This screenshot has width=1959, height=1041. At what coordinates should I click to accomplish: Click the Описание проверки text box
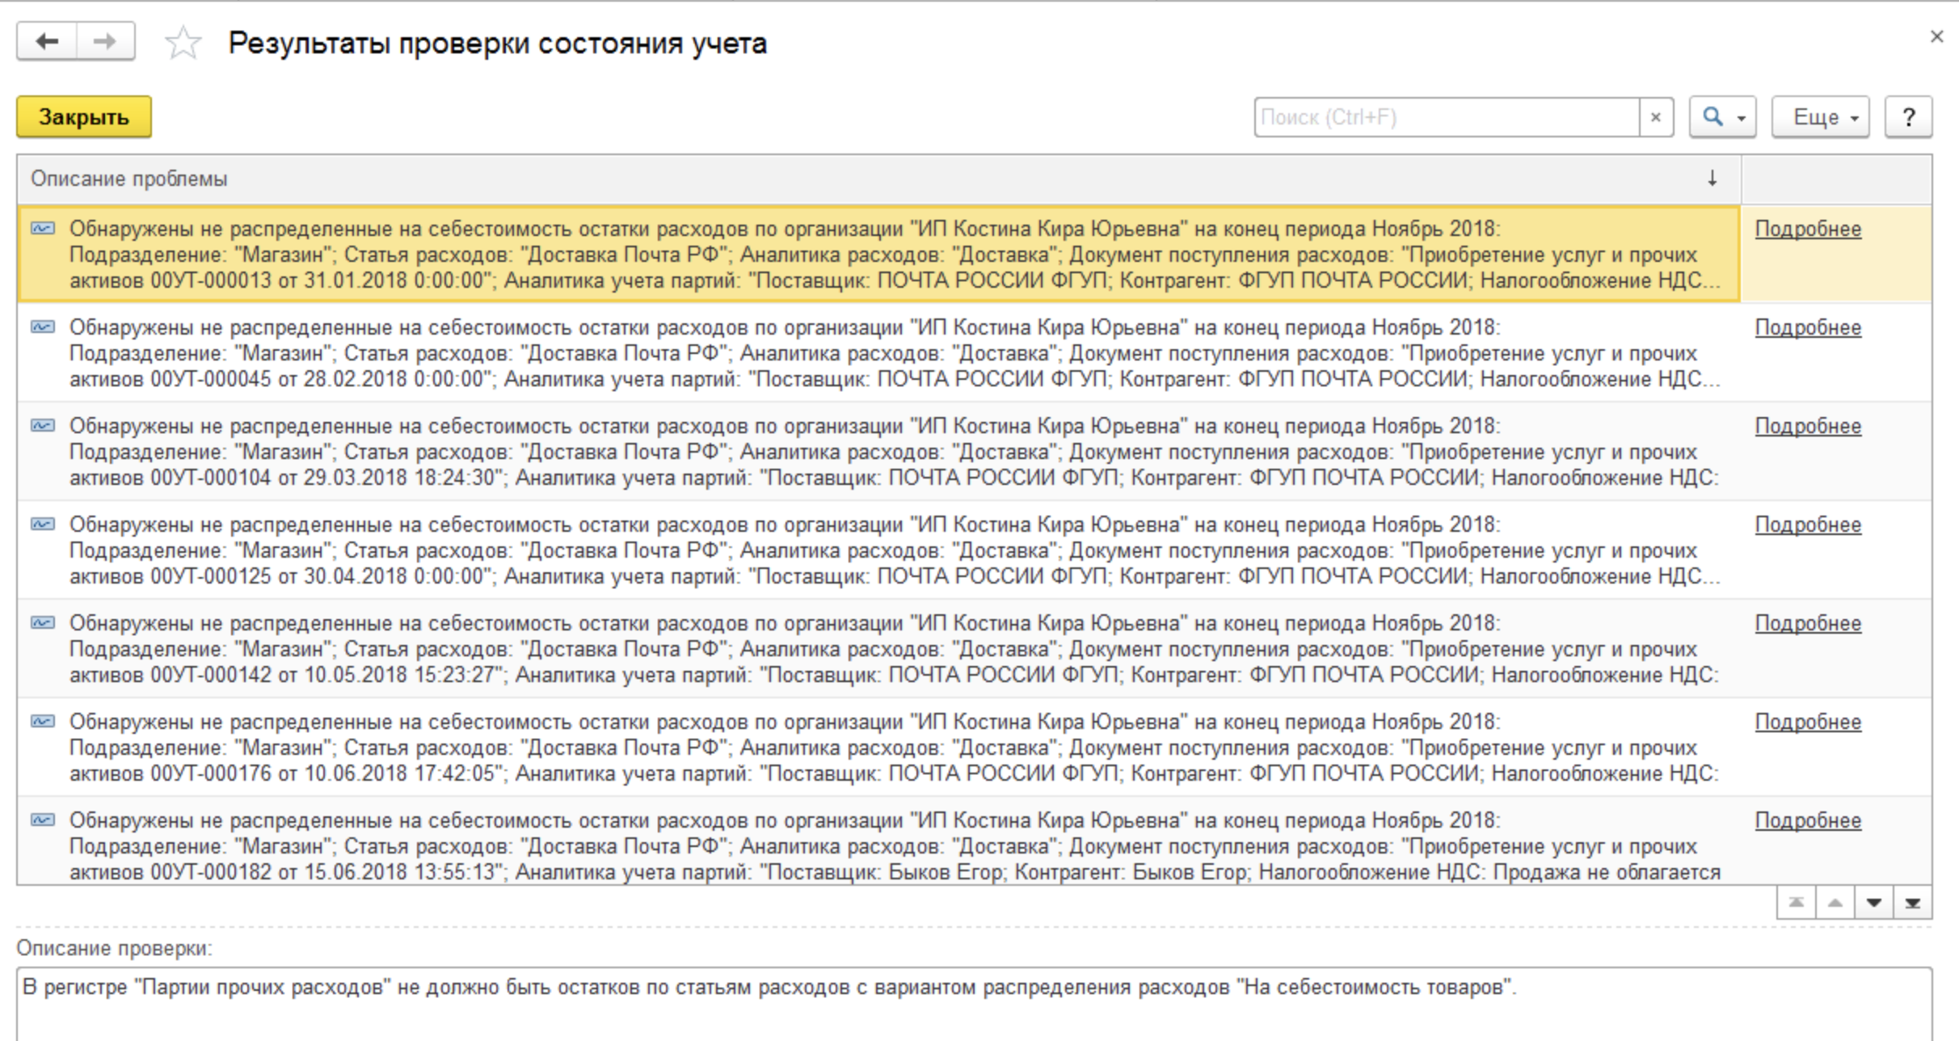pyautogui.click(x=970, y=1002)
